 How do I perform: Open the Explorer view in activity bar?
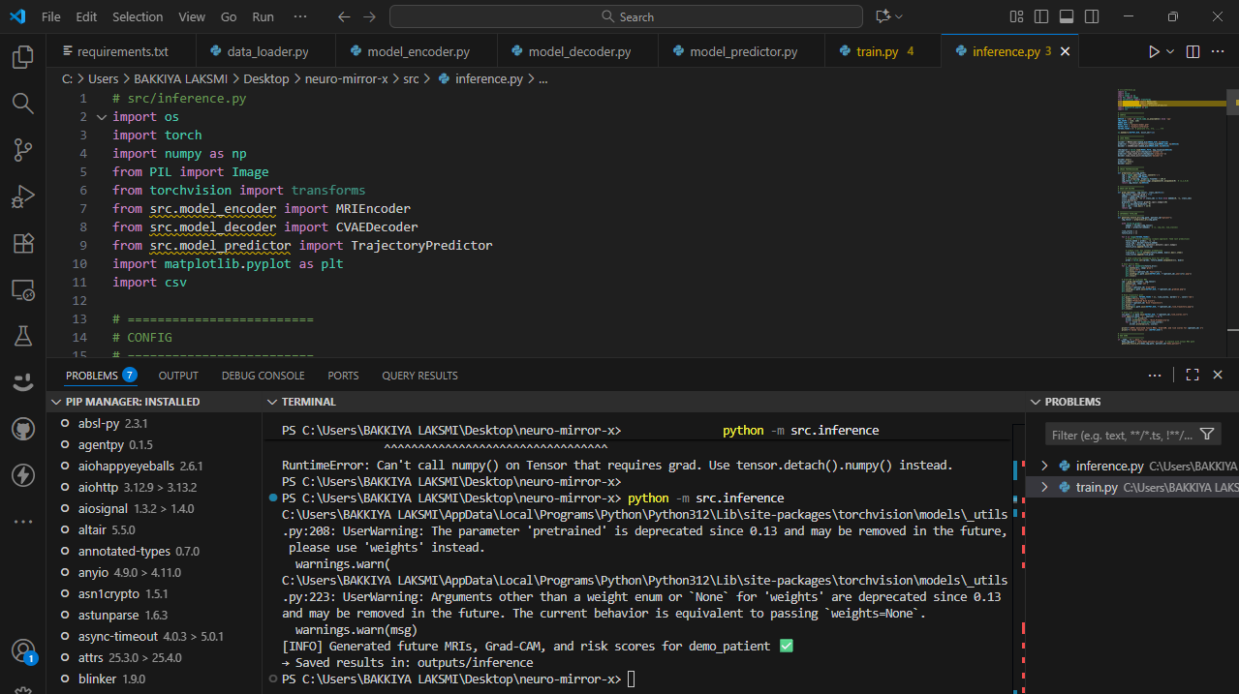(22, 57)
